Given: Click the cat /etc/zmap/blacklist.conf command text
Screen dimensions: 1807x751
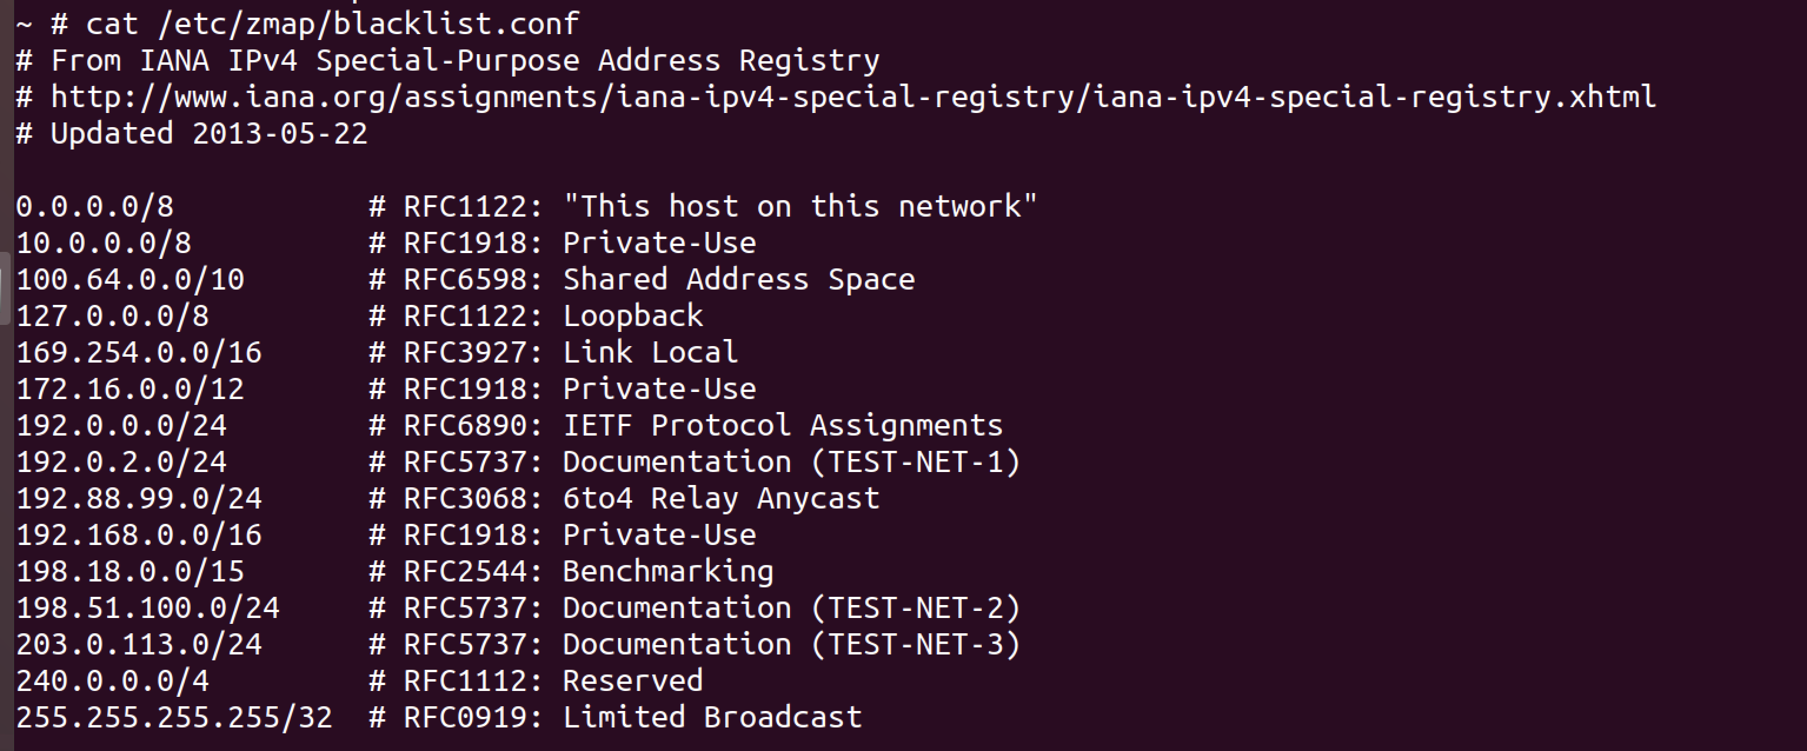Looking at the screenshot, I should (x=332, y=25).
